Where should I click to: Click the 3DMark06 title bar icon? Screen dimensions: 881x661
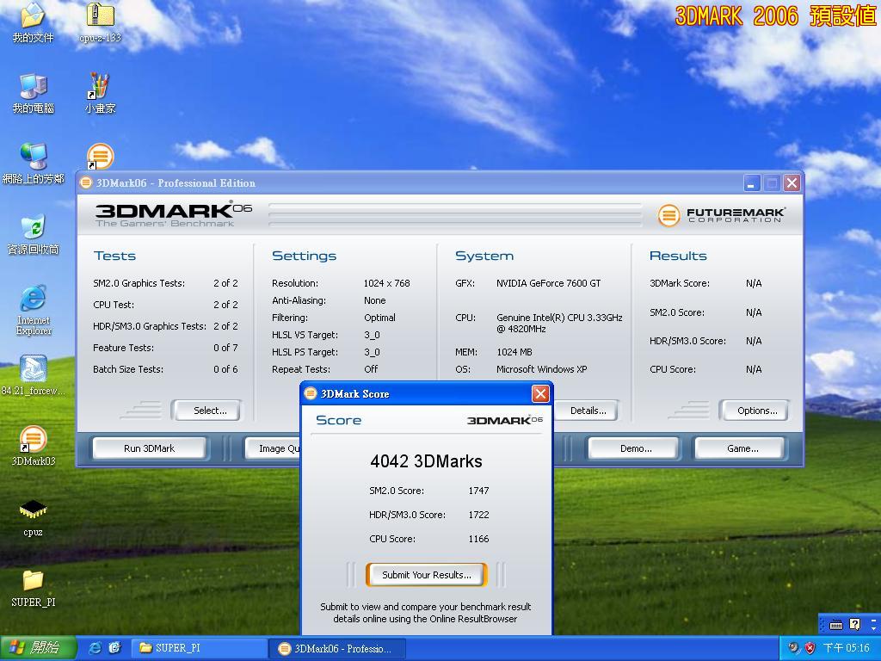(86, 182)
